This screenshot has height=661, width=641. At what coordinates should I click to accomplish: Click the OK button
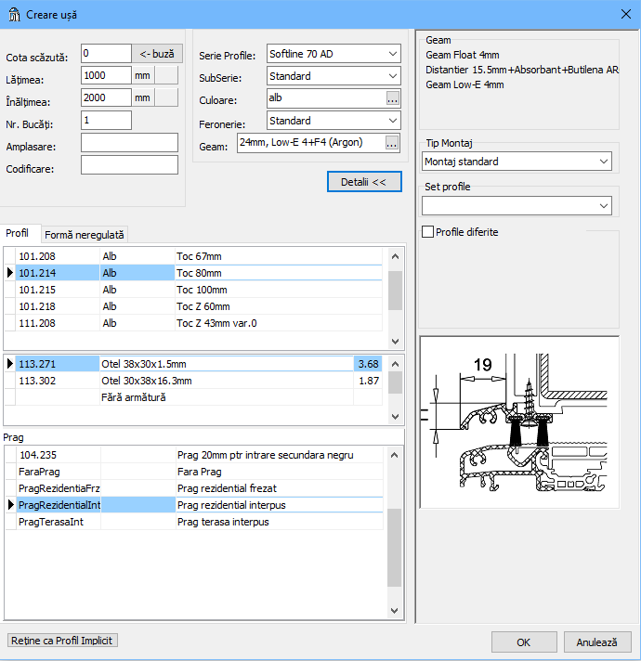(x=523, y=642)
